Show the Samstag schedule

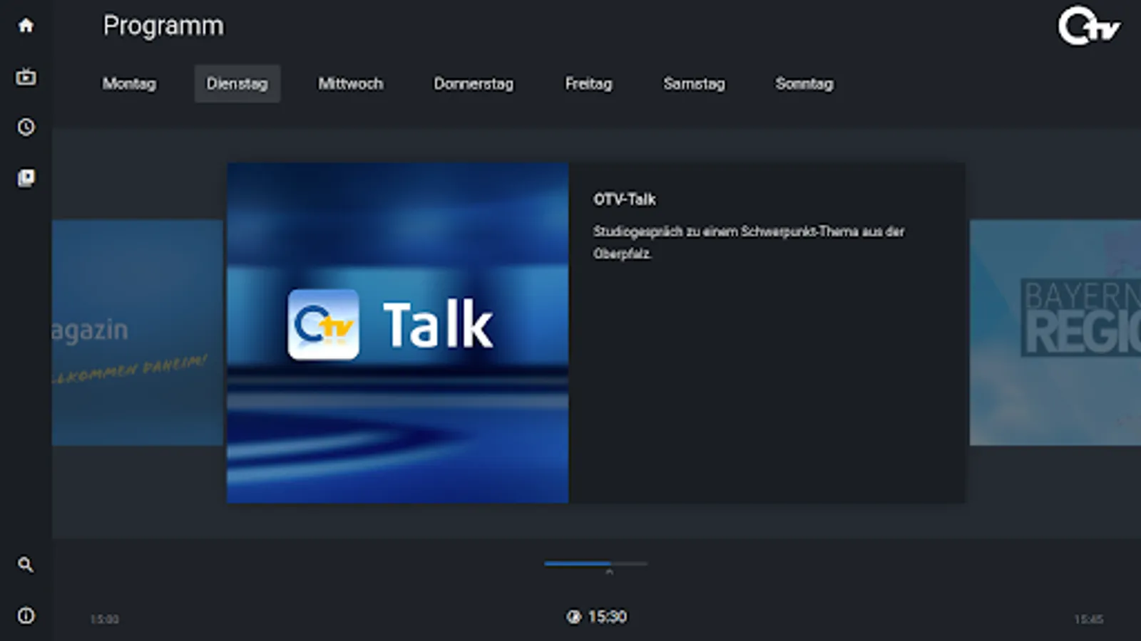click(694, 84)
